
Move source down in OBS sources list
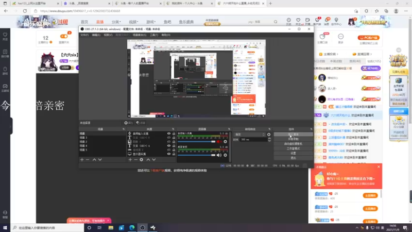pyautogui.click(x=153, y=160)
